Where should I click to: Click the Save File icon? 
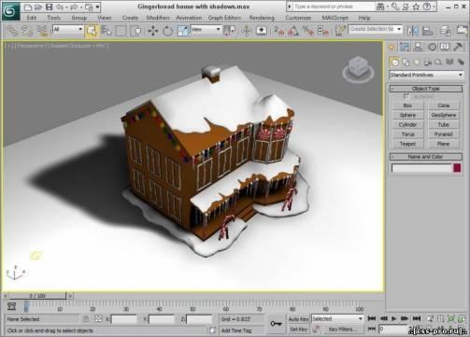point(49,7)
